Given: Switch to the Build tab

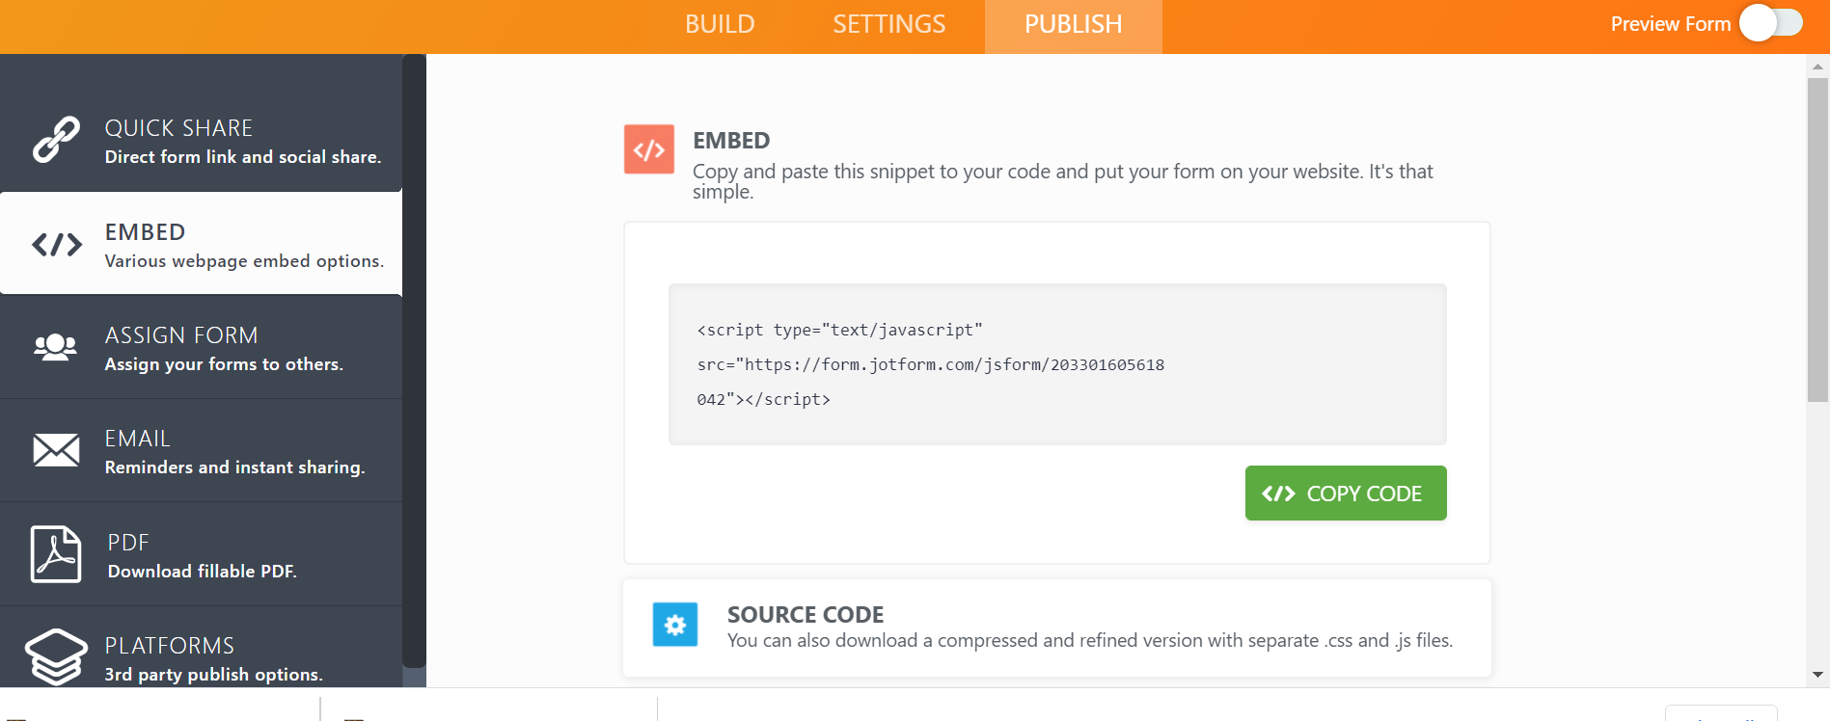Looking at the screenshot, I should [x=719, y=23].
